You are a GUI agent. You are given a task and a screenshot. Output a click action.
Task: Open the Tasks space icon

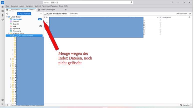pyautogui.click(x=2, y=15)
